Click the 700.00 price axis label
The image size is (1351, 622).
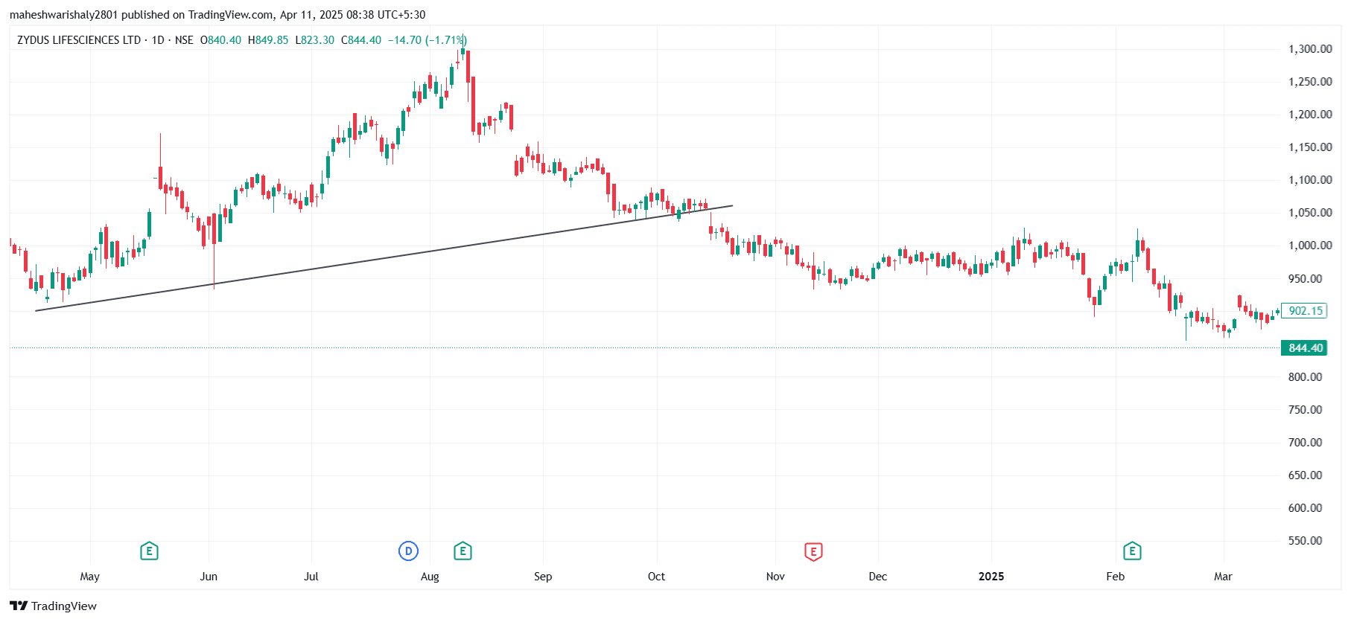(x=1306, y=443)
